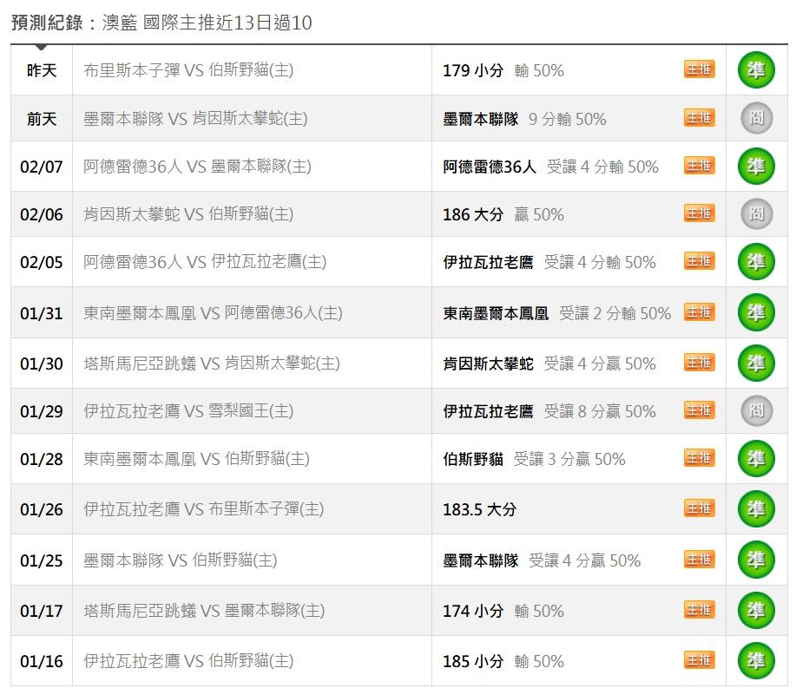Click the orange 主推 badge in the 01/29 row
Screen dimensions: 796x688
pyautogui.click(x=700, y=410)
